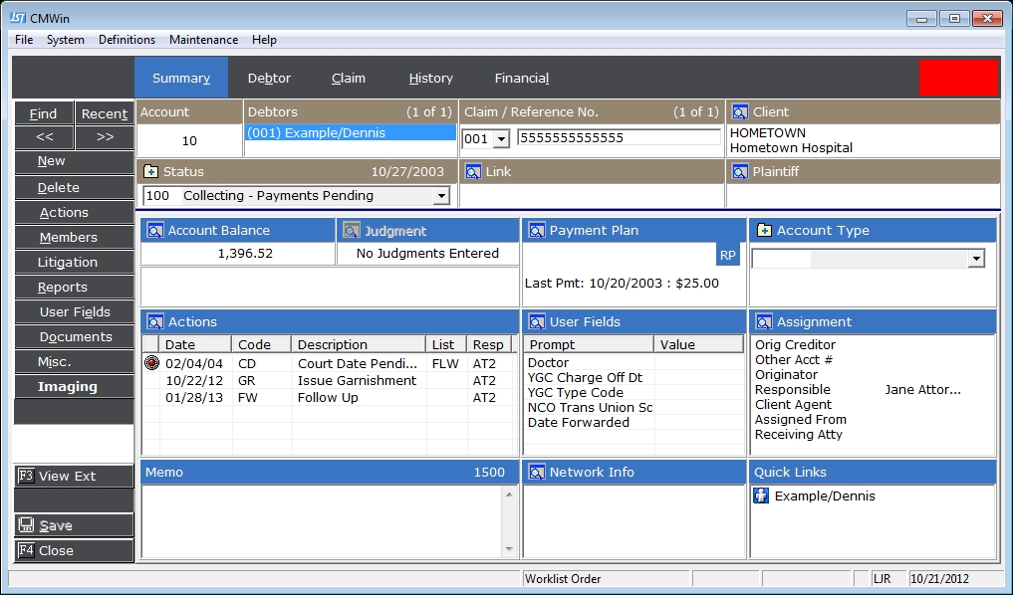The width and height of the screenshot is (1013, 595).
Task: Open the claim number 001 dropdown
Action: (500, 139)
